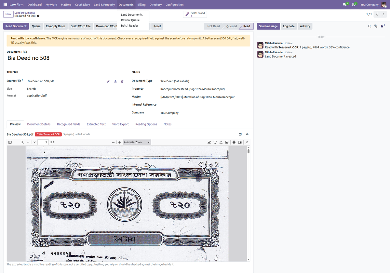Open the apps grid menu
This screenshot has width=390, height=273.
coord(5,5)
